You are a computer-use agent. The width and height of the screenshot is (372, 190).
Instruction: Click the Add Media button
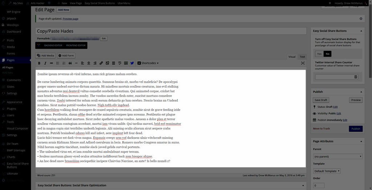[x=45, y=56]
